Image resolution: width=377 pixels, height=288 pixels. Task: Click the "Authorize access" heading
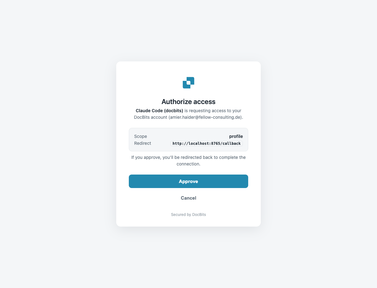pyautogui.click(x=188, y=102)
